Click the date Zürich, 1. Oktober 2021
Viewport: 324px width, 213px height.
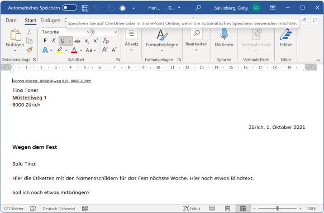[277, 127]
